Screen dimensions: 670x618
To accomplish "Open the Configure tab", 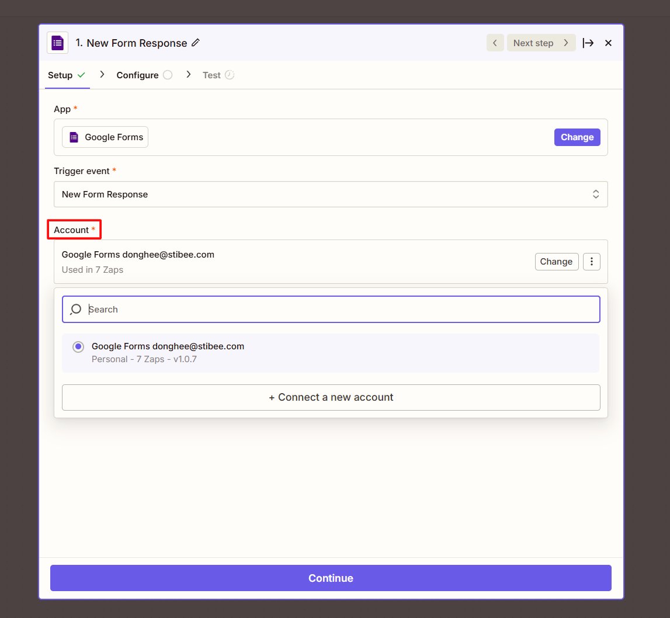I will [144, 75].
